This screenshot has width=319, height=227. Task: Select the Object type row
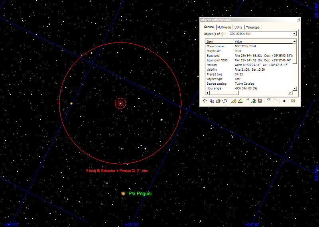249,79
